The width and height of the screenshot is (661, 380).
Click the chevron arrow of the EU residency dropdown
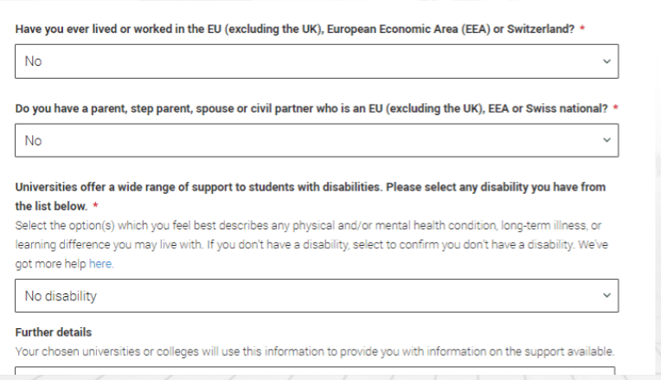pyautogui.click(x=606, y=61)
